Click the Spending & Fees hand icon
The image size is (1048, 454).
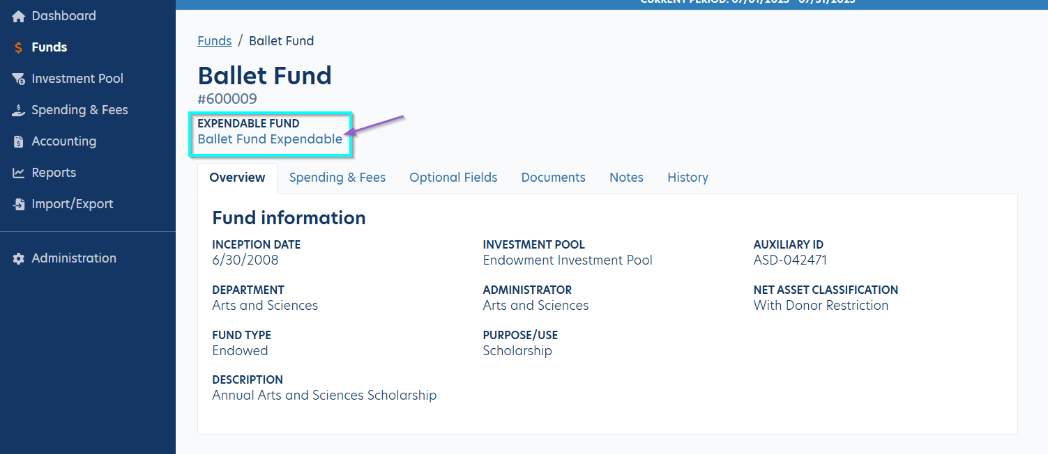[x=19, y=110]
